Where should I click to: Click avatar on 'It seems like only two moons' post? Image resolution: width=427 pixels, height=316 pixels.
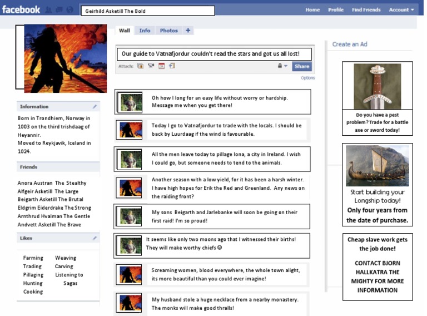pyautogui.click(x=129, y=246)
